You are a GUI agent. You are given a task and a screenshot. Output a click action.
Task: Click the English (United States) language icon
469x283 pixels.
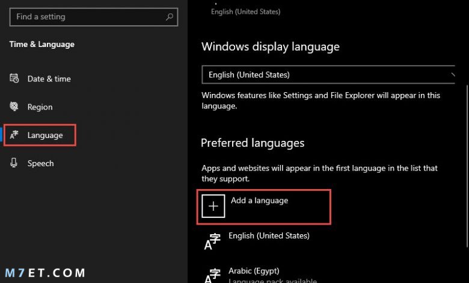point(212,241)
